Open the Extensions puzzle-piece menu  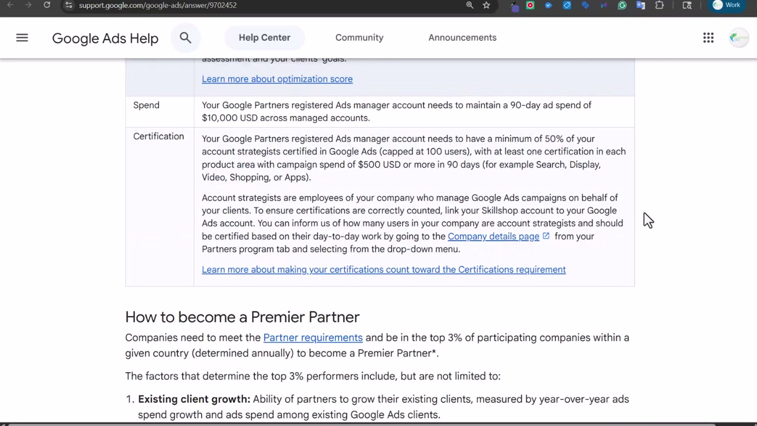click(659, 5)
